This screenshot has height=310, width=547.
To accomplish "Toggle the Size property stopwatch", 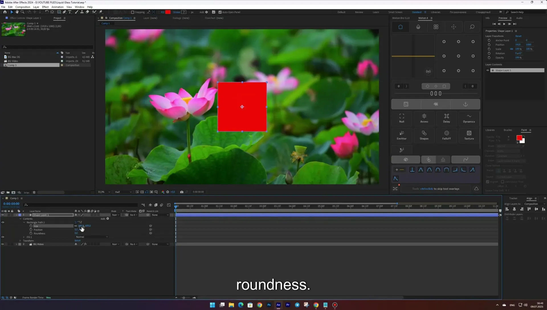I will pos(31,226).
